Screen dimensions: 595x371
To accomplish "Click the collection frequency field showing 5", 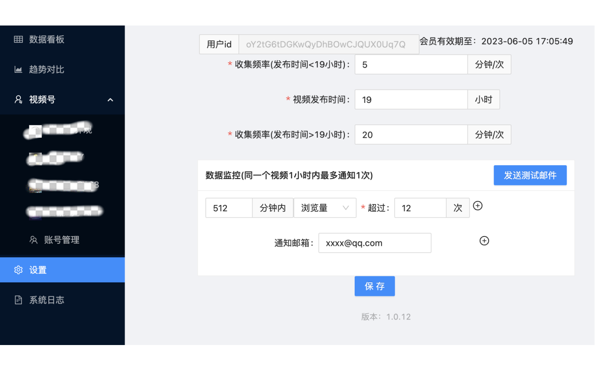I will click(x=411, y=64).
